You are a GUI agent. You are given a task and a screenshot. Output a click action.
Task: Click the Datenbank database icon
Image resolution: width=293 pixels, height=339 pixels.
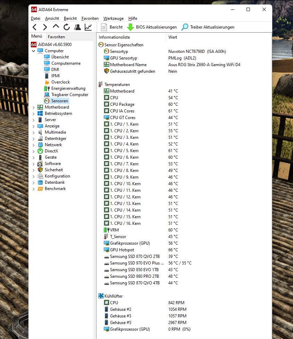pyautogui.click(x=40, y=182)
